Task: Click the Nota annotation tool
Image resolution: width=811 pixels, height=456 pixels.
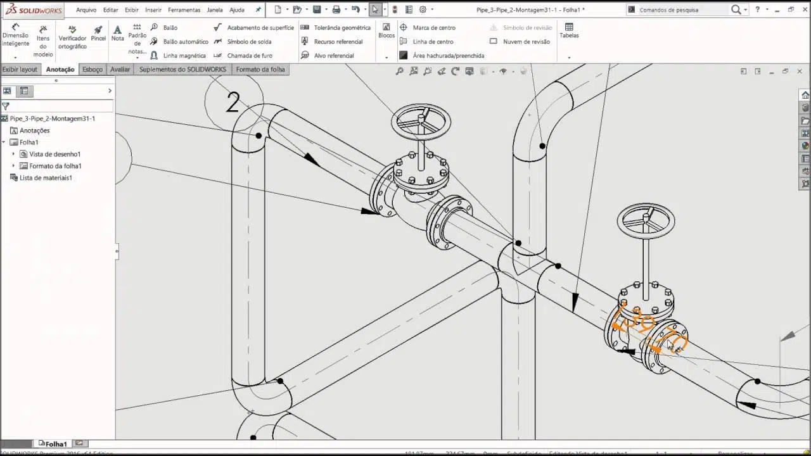Action: click(117, 34)
